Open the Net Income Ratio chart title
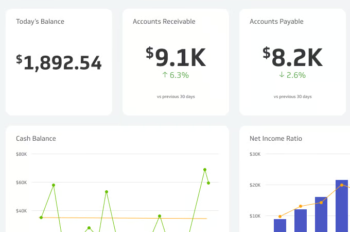Image resolution: width=350 pixels, height=232 pixels. [276, 139]
